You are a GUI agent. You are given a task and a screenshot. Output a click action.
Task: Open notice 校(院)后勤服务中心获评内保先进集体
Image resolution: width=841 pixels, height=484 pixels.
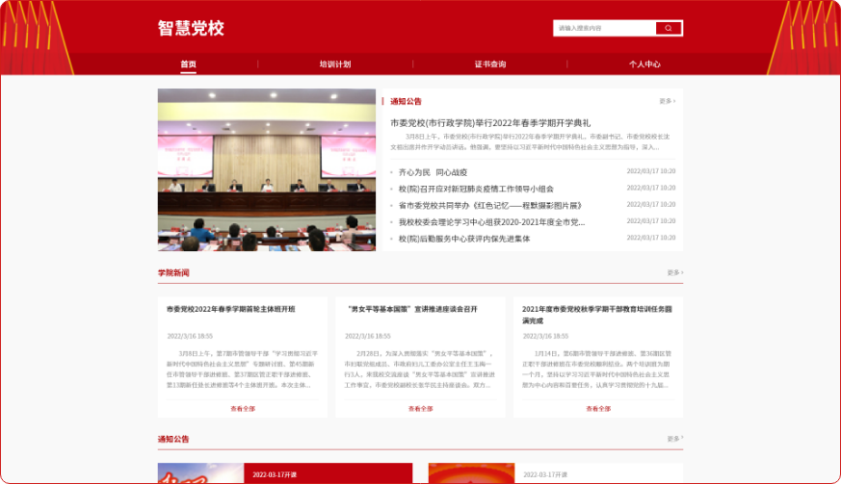point(464,239)
